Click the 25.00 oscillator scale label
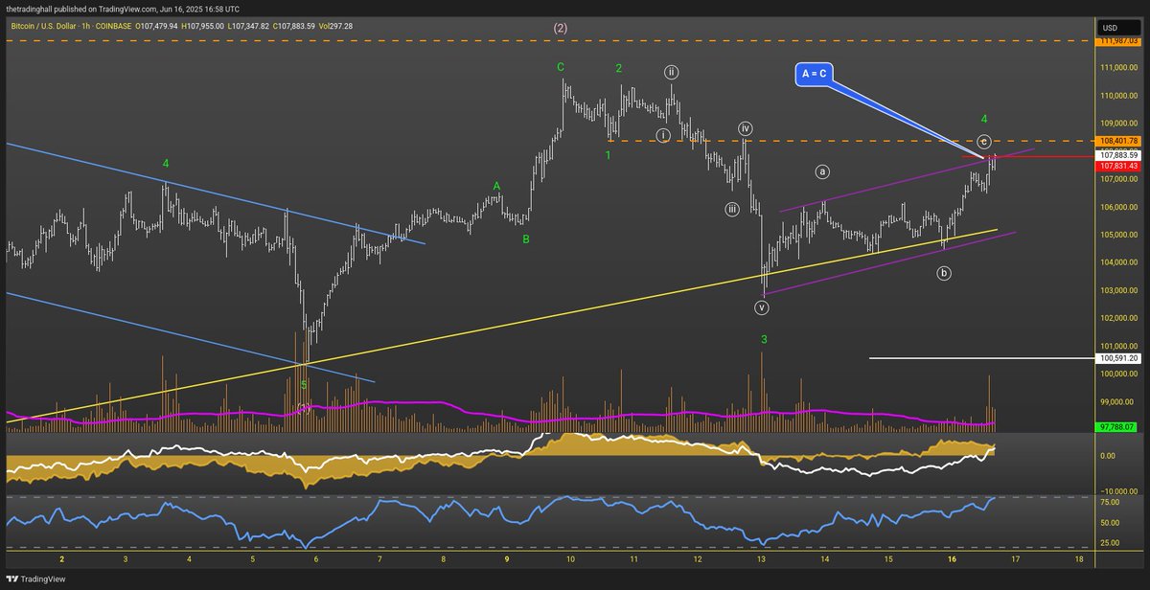1150x590 pixels. pyautogui.click(x=1112, y=545)
